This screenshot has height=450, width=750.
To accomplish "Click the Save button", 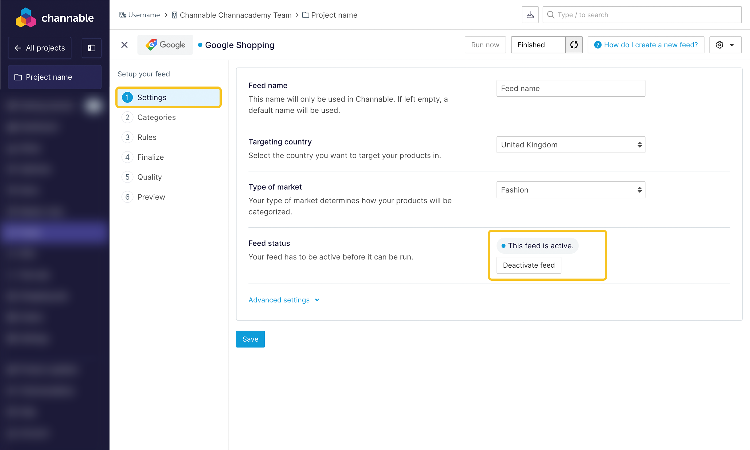I will tap(250, 339).
